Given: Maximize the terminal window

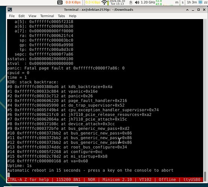Looking at the screenshot, I should pos(199,10).
